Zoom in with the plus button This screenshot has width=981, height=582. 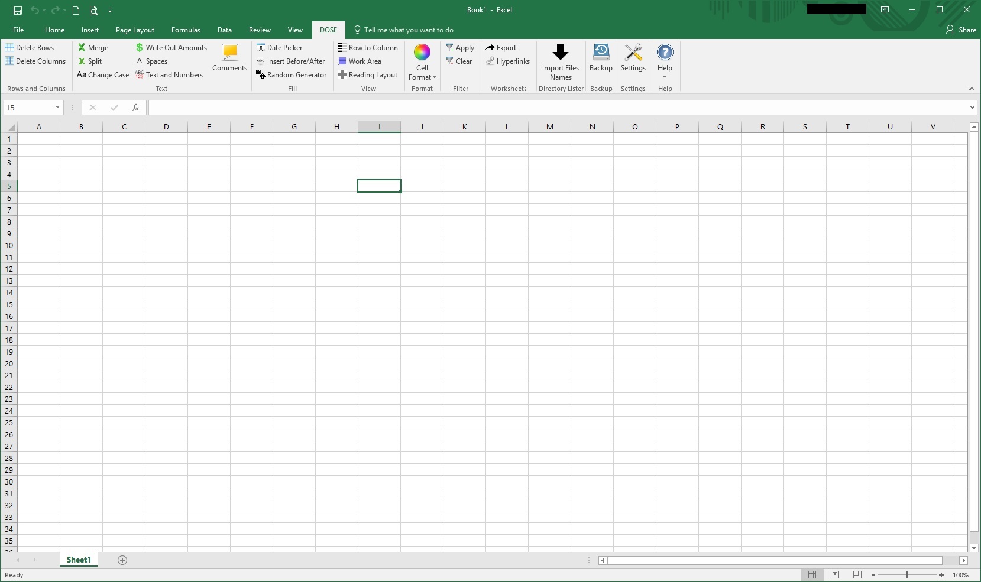941,574
